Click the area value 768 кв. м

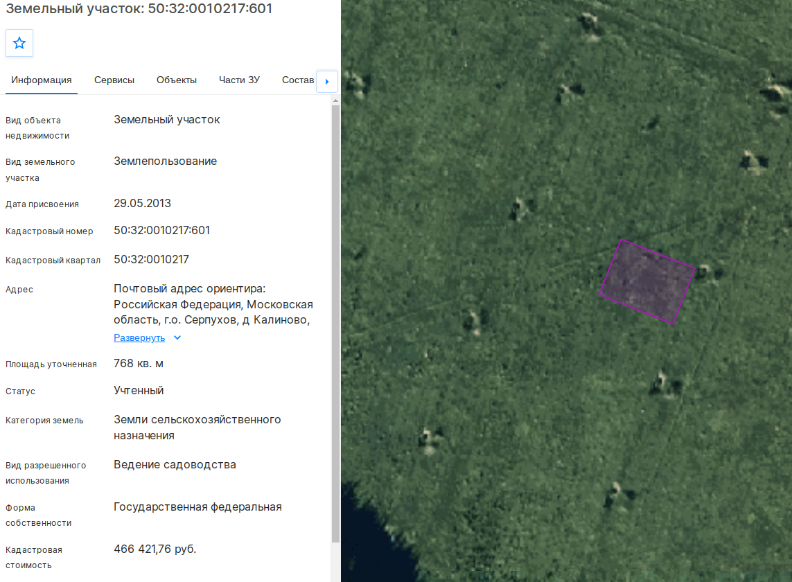(139, 364)
